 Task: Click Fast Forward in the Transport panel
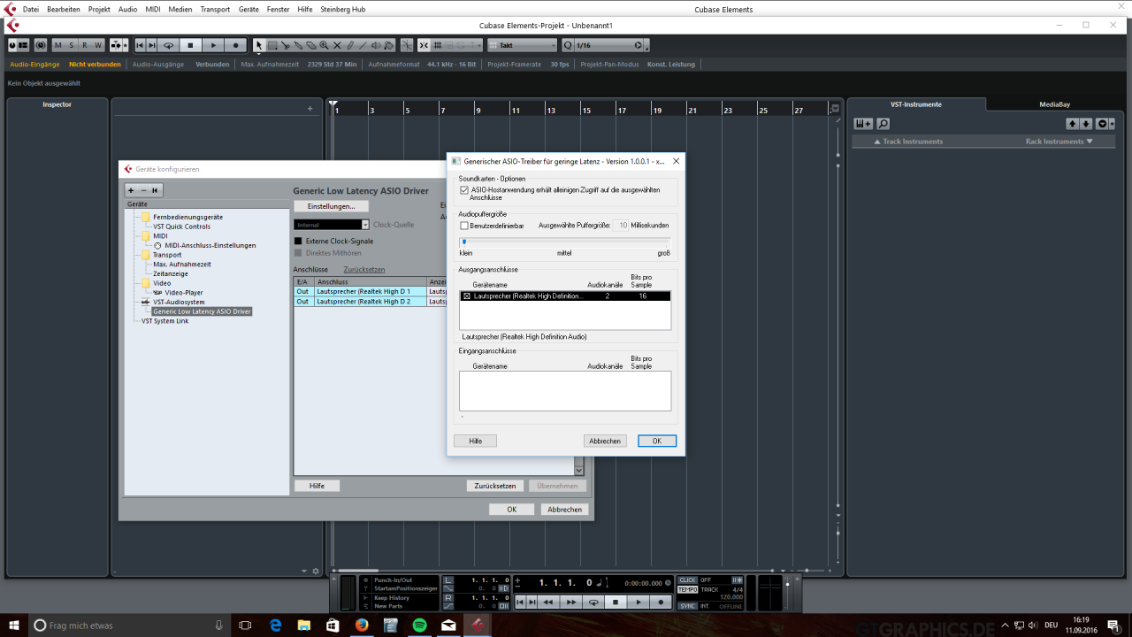[x=571, y=602]
